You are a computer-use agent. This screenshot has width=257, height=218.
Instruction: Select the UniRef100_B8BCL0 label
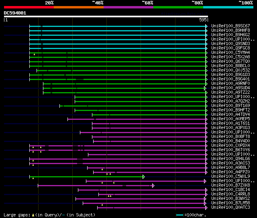[x=230, y=66]
